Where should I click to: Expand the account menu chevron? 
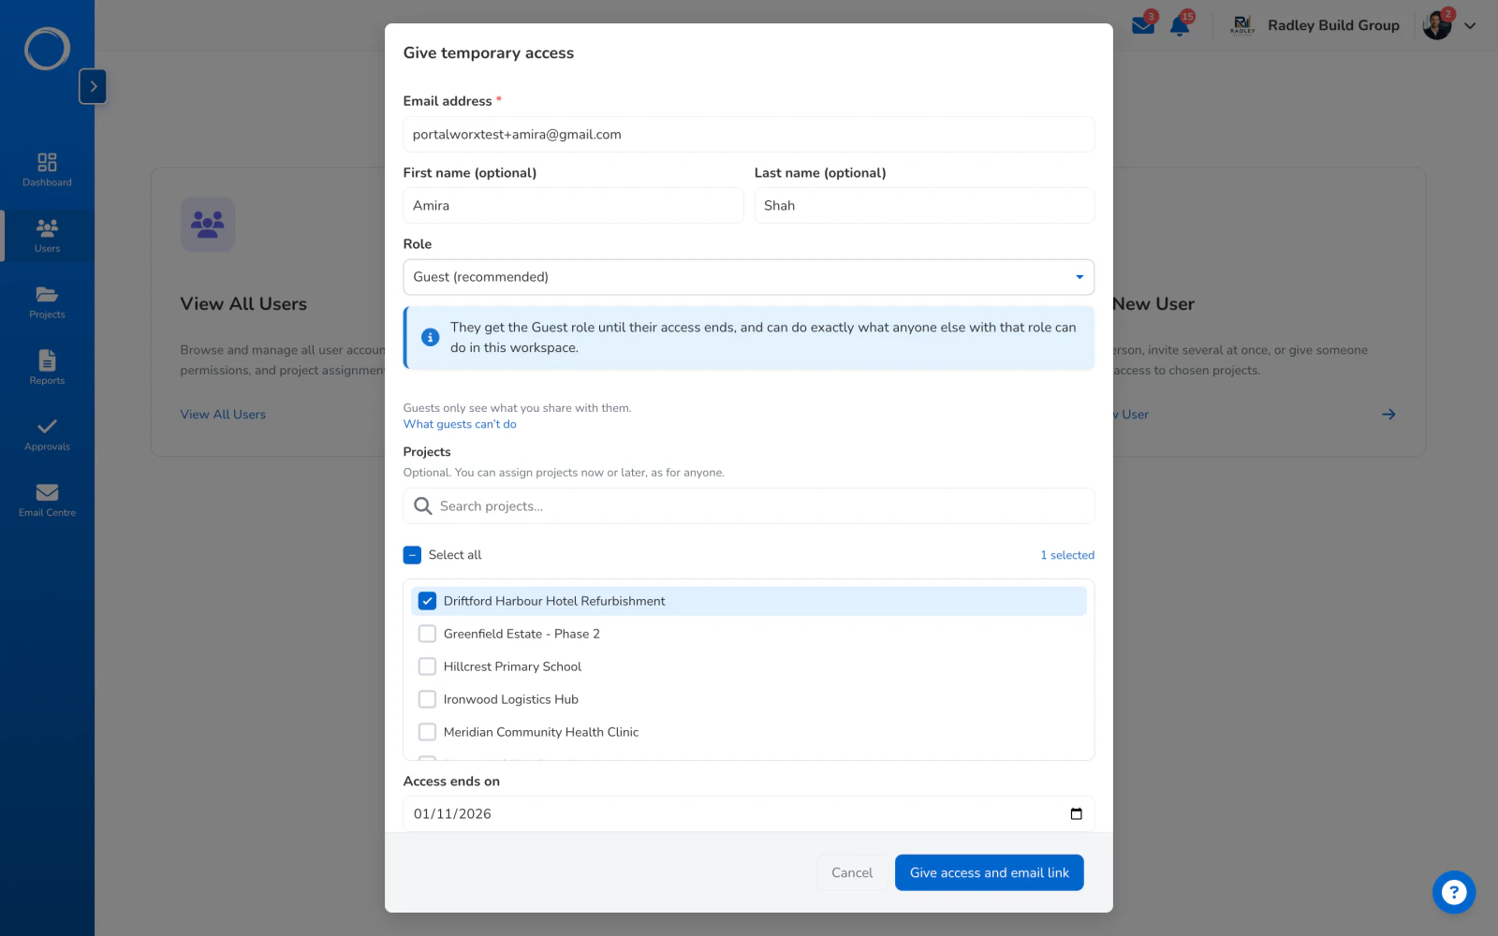1470,26
